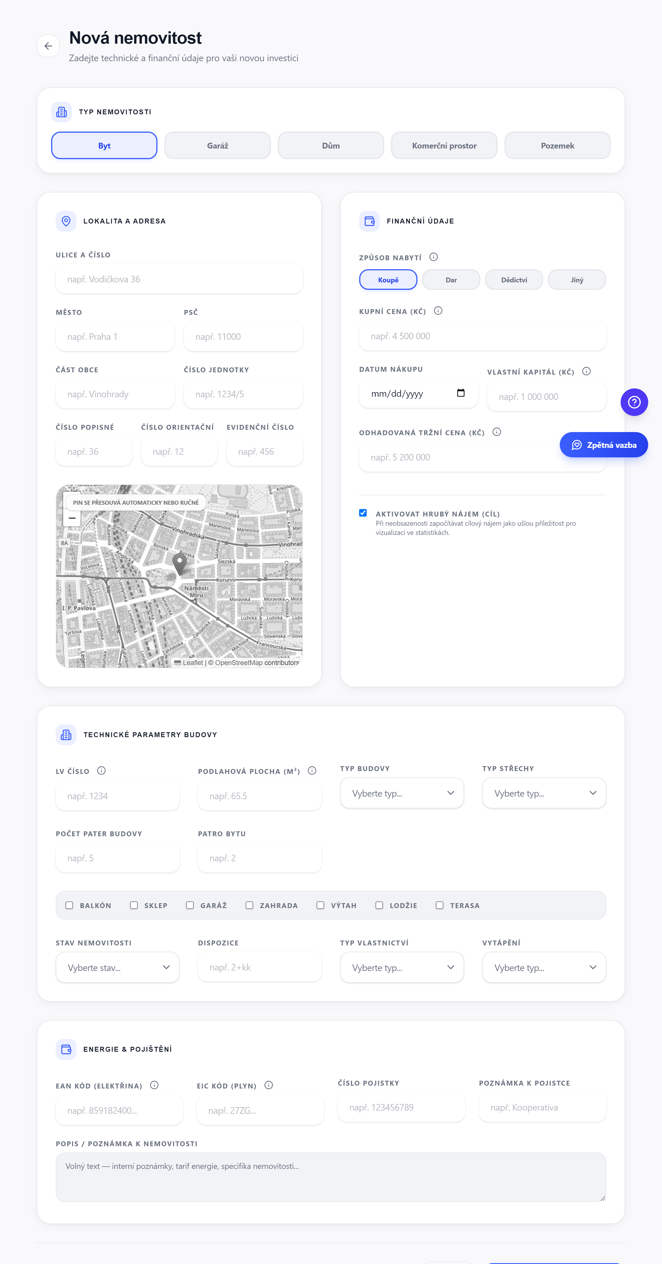This screenshot has width=662, height=1264.
Task: Select Komerční prostor property type
Action: [x=444, y=146]
